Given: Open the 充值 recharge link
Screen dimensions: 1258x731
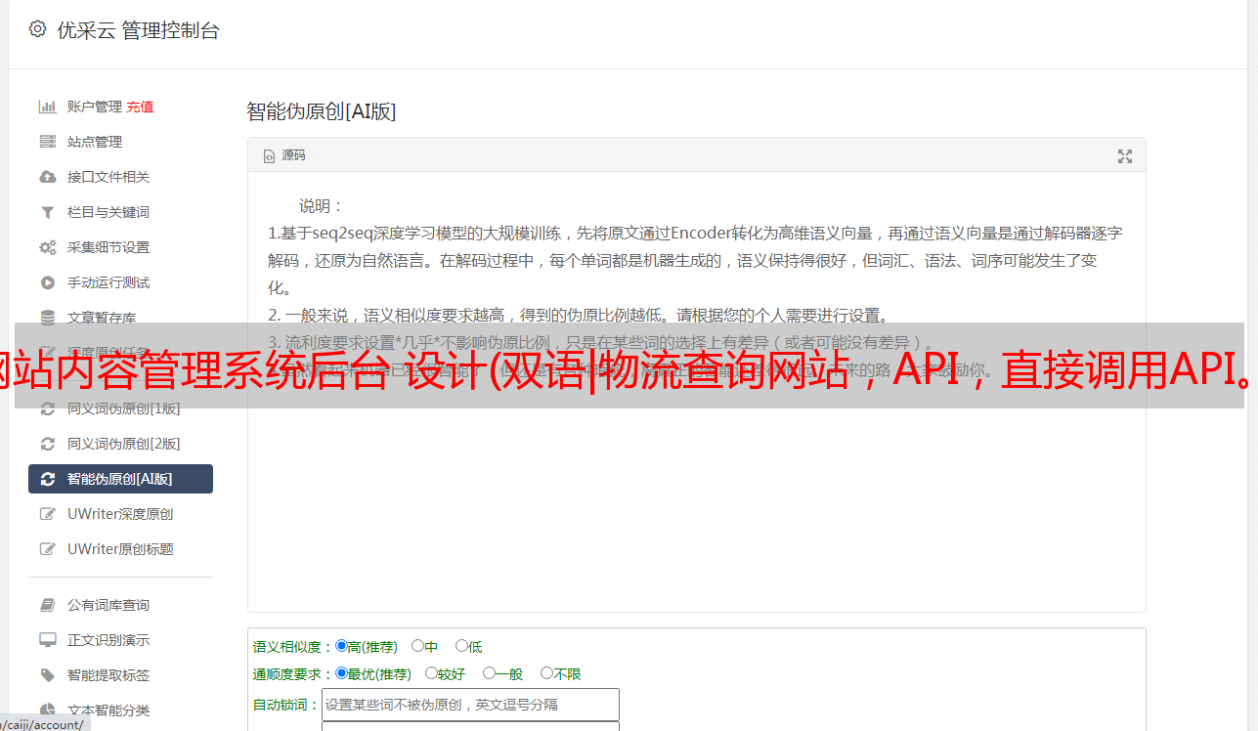Looking at the screenshot, I should pos(140,107).
